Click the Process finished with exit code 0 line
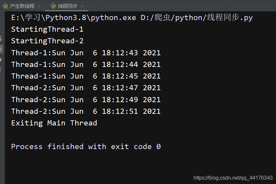This screenshot has width=276, height=184. [86, 146]
